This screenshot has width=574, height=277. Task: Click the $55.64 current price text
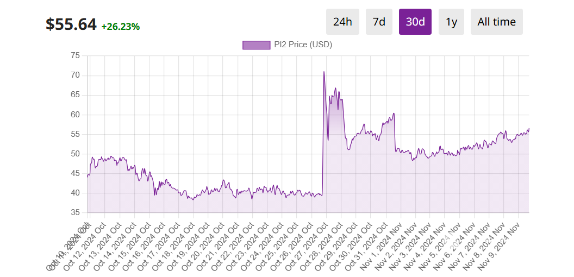71,24
